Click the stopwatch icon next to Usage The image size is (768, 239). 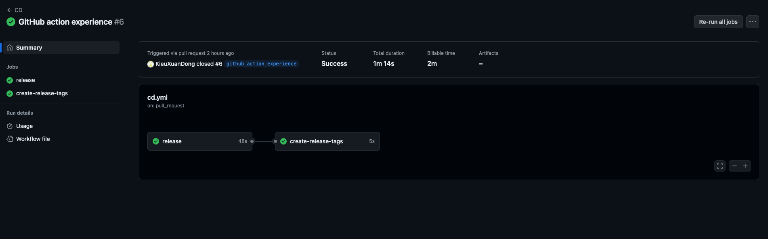click(x=10, y=126)
